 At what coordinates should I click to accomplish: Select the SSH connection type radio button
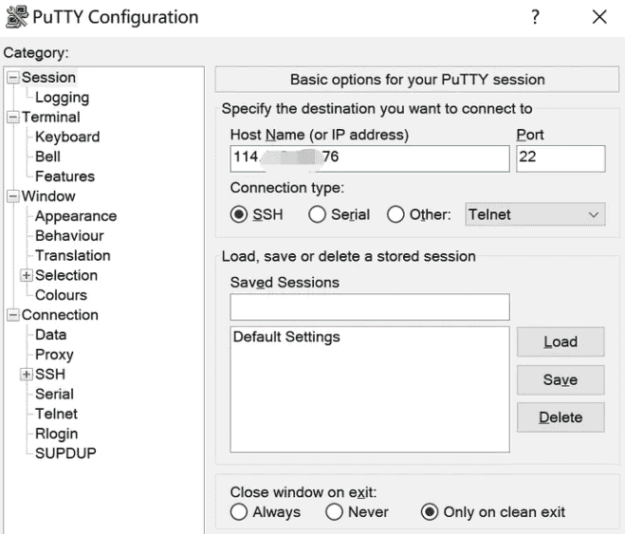pos(239,214)
